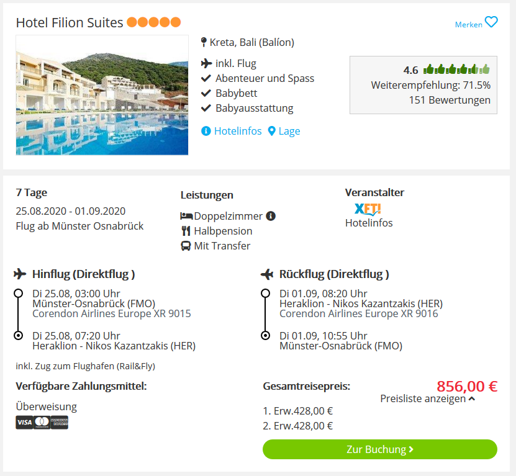Click the XFT! tour operator logo
Image resolution: width=516 pixels, height=476 pixels.
click(368, 209)
